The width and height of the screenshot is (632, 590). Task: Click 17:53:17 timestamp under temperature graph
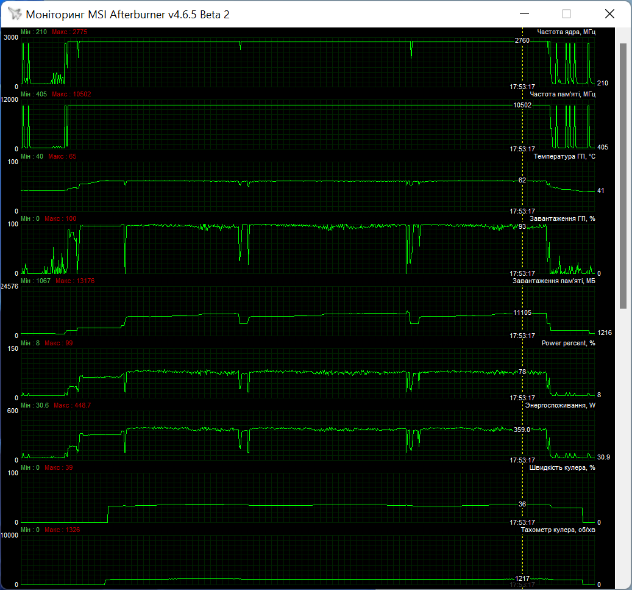click(522, 211)
